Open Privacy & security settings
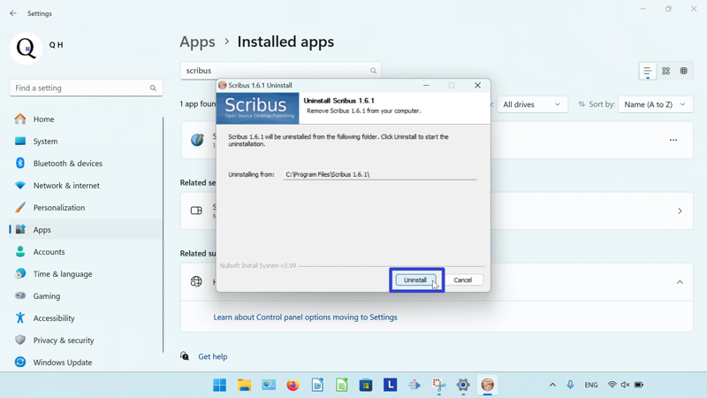The image size is (707, 398). pos(86,341)
